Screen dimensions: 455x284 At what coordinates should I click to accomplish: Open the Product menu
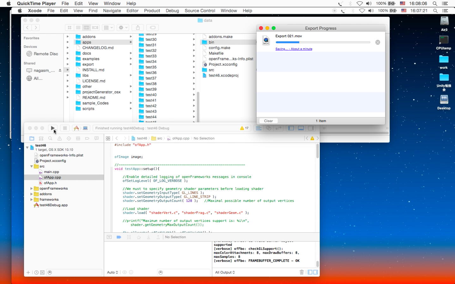pos(152,10)
